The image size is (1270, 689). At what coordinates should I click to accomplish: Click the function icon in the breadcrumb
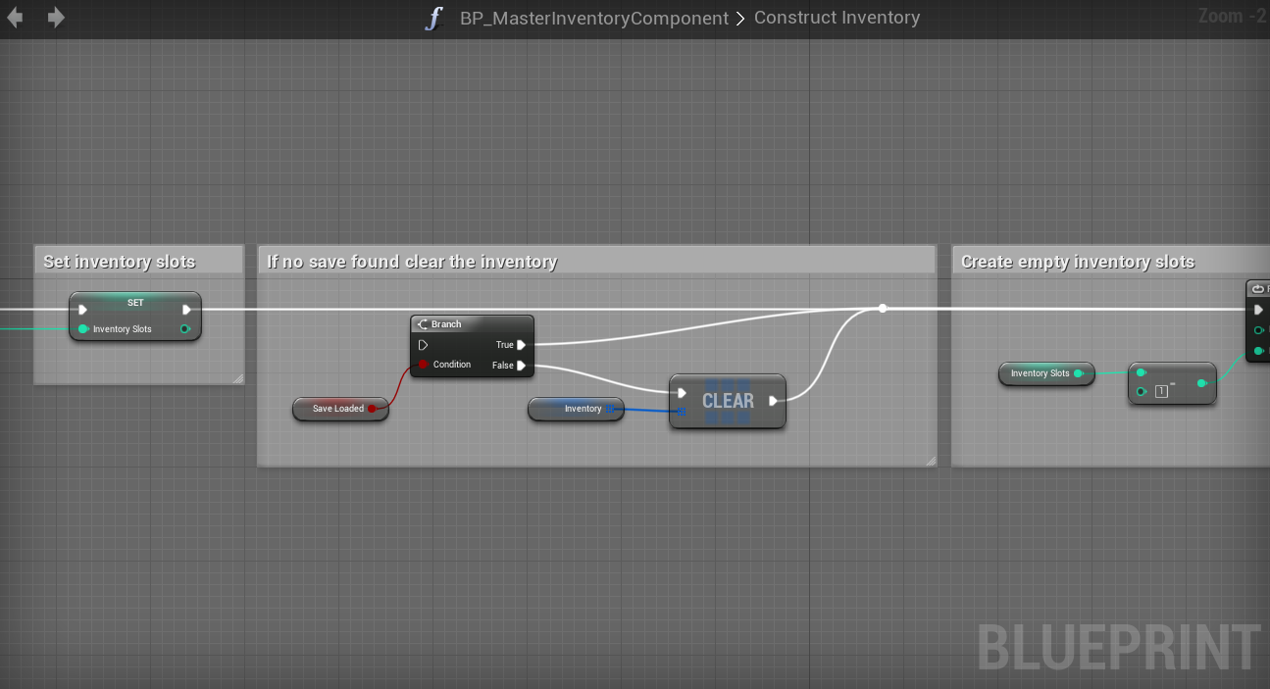pos(434,18)
